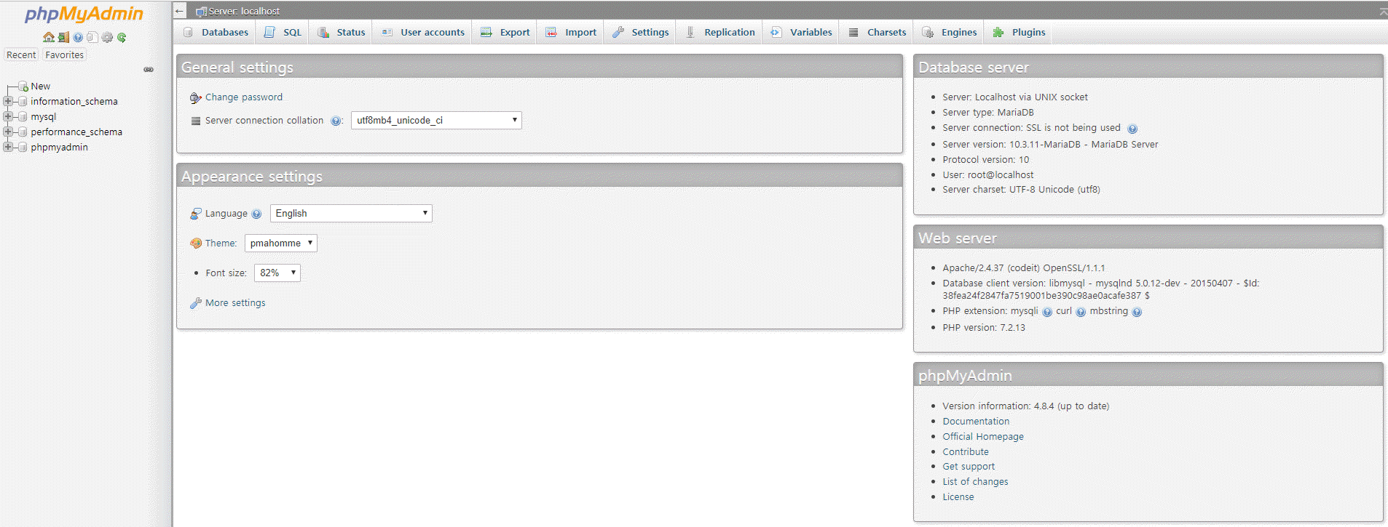This screenshot has height=527, width=1388.
Task: Click the Change password link
Action: 244,97
